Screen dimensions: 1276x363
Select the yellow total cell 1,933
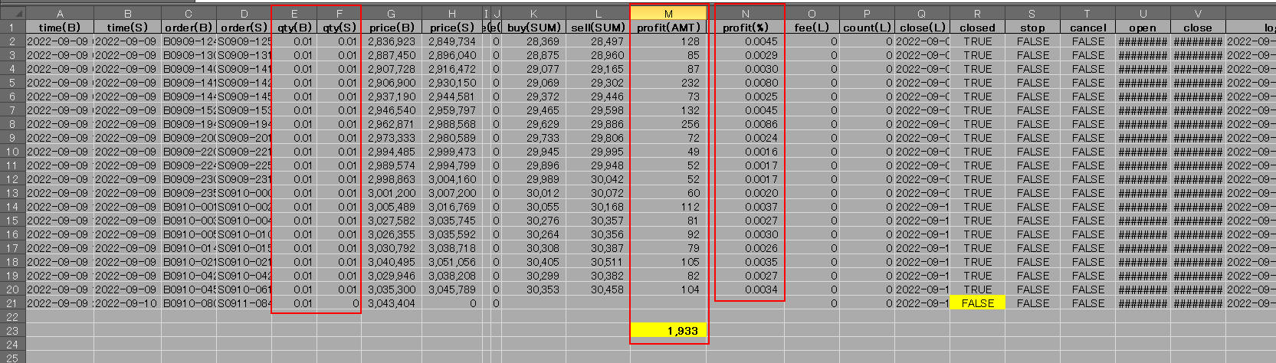point(668,331)
